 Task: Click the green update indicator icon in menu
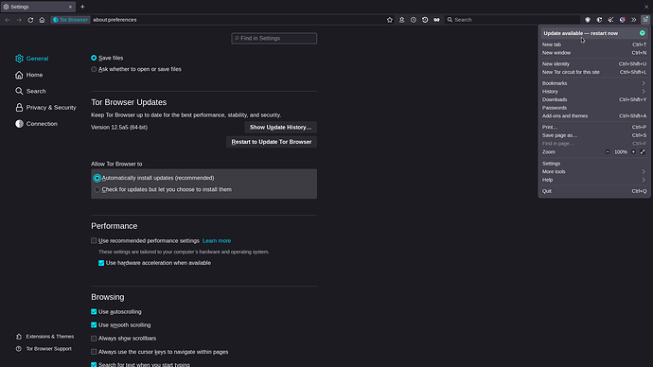(643, 33)
